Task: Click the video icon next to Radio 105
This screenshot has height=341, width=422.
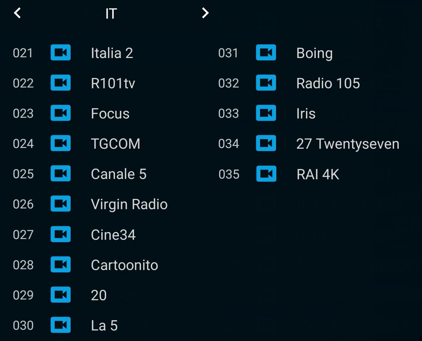Action: pyautogui.click(x=266, y=83)
